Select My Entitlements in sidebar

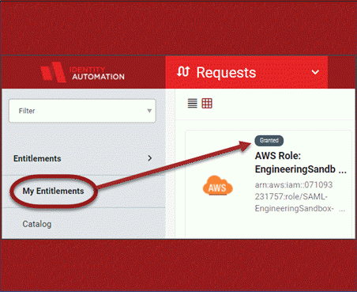[53, 191]
